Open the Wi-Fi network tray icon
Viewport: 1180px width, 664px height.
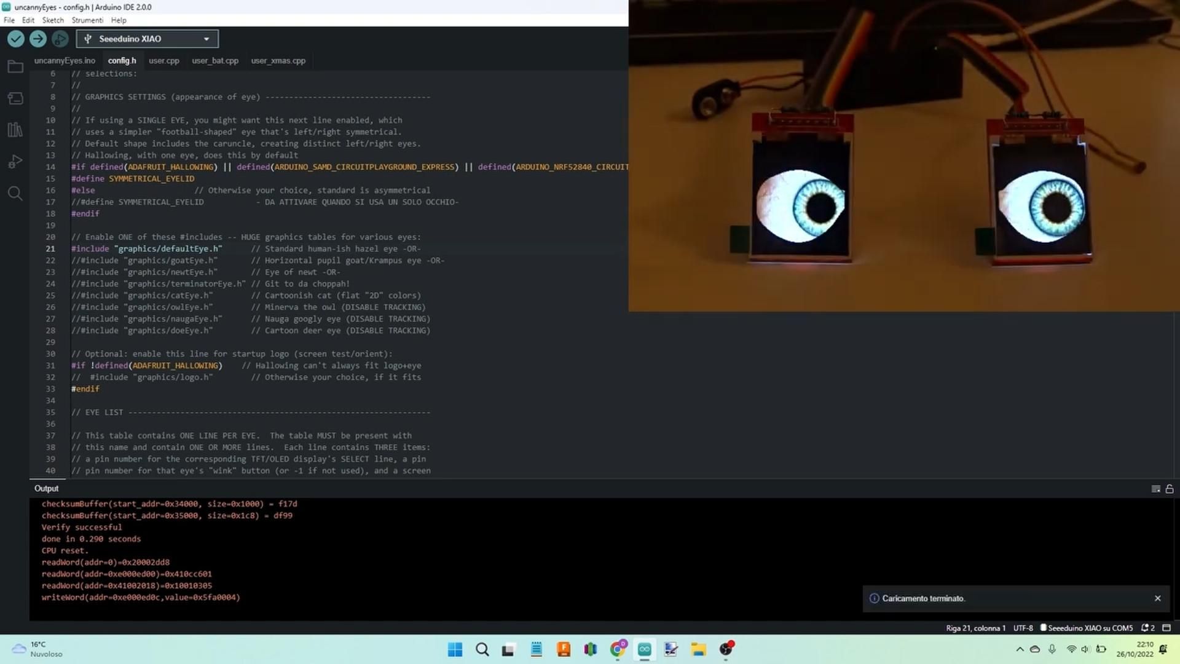click(x=1071, y=649)
